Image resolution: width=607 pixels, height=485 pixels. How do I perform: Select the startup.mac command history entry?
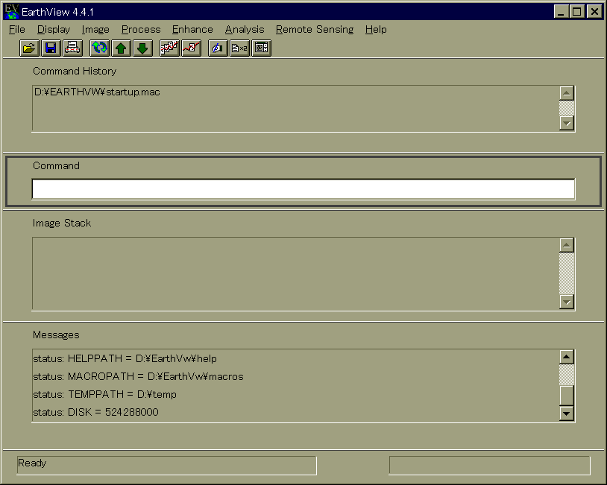click(x=97, y=92)
